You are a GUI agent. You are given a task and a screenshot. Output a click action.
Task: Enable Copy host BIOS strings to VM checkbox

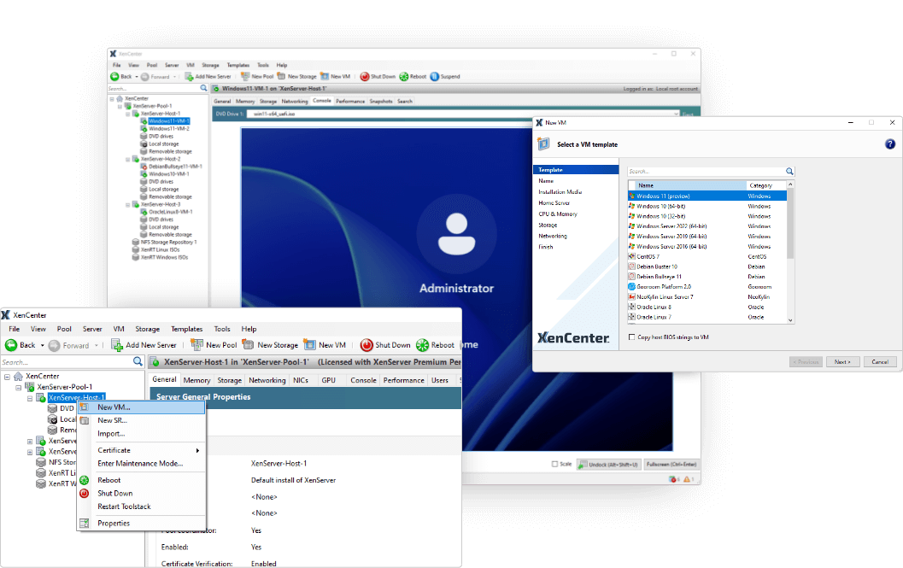631,337
